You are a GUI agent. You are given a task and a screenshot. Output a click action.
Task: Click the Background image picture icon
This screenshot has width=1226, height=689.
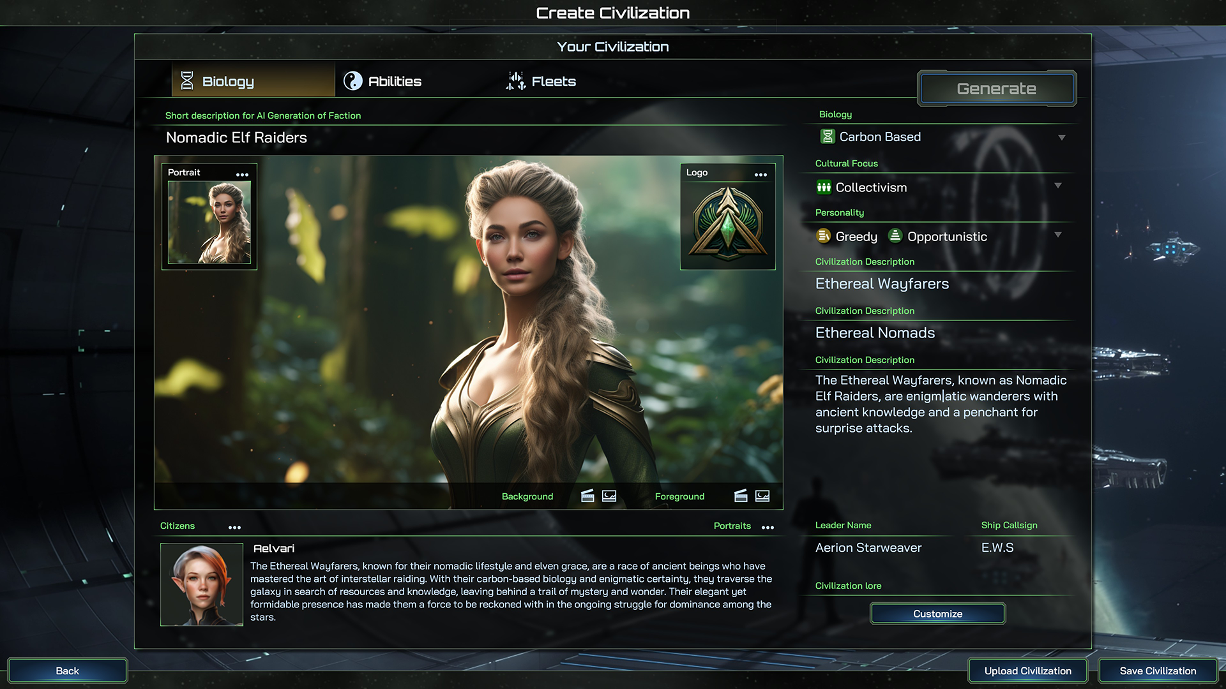click(609, 496)
